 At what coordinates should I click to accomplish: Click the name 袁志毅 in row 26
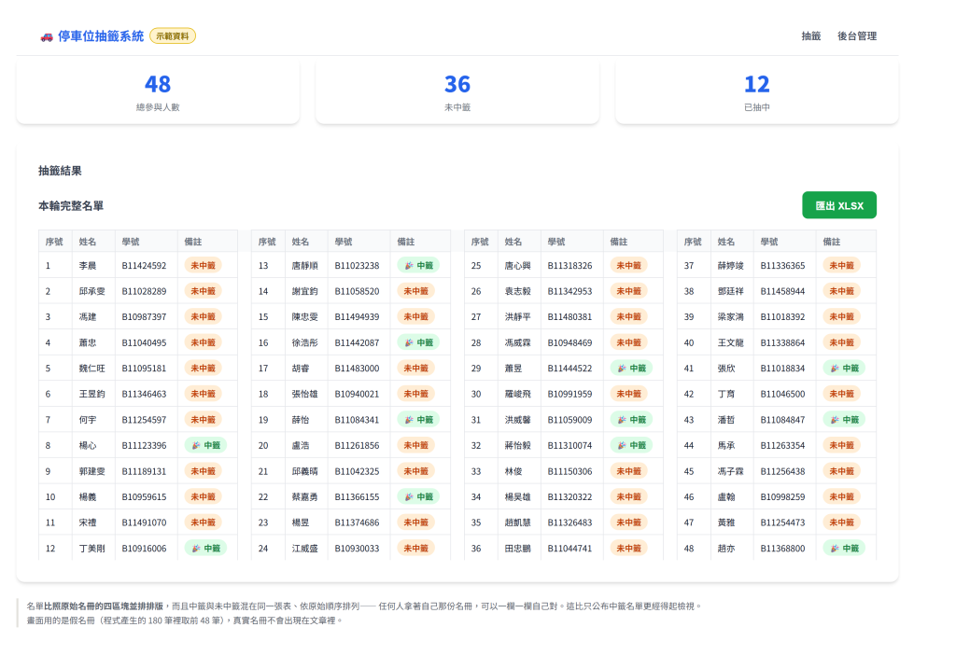[517, 291]
